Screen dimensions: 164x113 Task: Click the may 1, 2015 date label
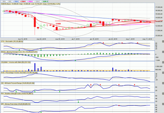point(130,39)
